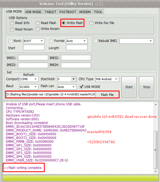The height and width of the screenshot is (182, 160).
Task: Click the Stop button
Action: 146,87
